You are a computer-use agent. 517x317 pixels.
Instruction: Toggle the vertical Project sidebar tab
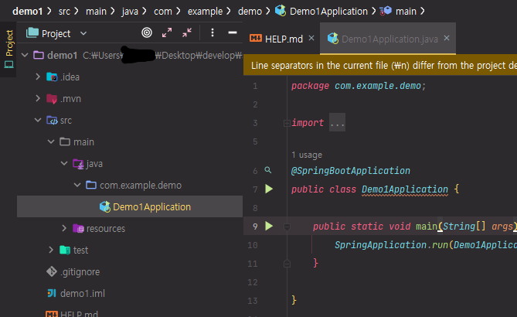pos(9,49)
